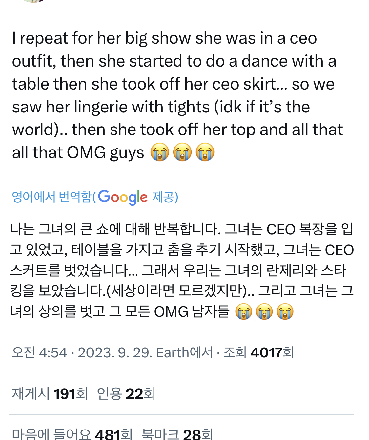Click last crying emoji in English tweet
Image resolution: width=369 pixels, height=440 pixels.
click(x=205, y=152)
